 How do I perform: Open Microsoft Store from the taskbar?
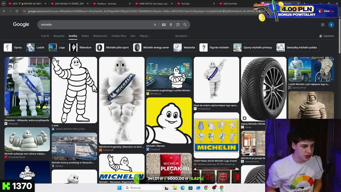[190, 188]
